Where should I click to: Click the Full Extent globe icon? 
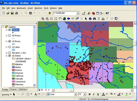click(64, 19)
